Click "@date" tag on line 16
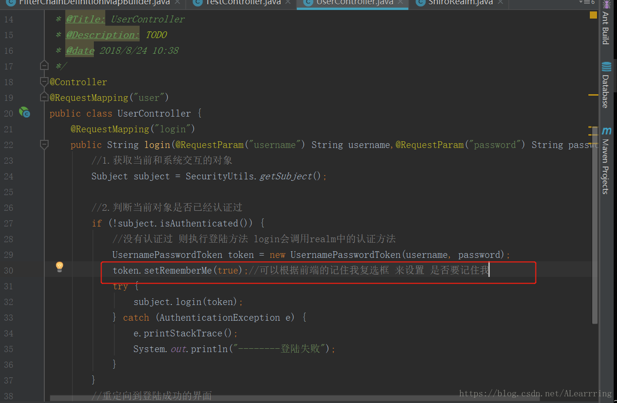This screenshot has height=403, width=617. tap(80, 51)
